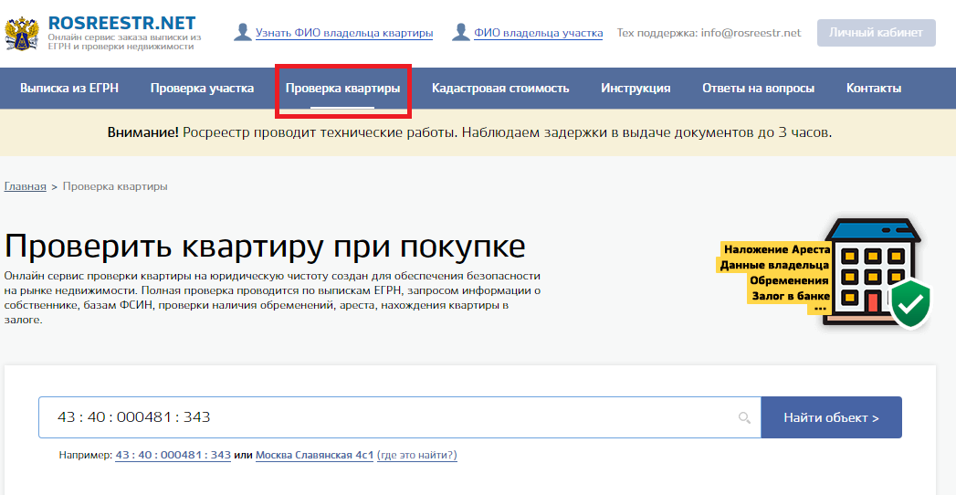Click the person icon beside 'ФИО владельца участка'

pos(461,32)
